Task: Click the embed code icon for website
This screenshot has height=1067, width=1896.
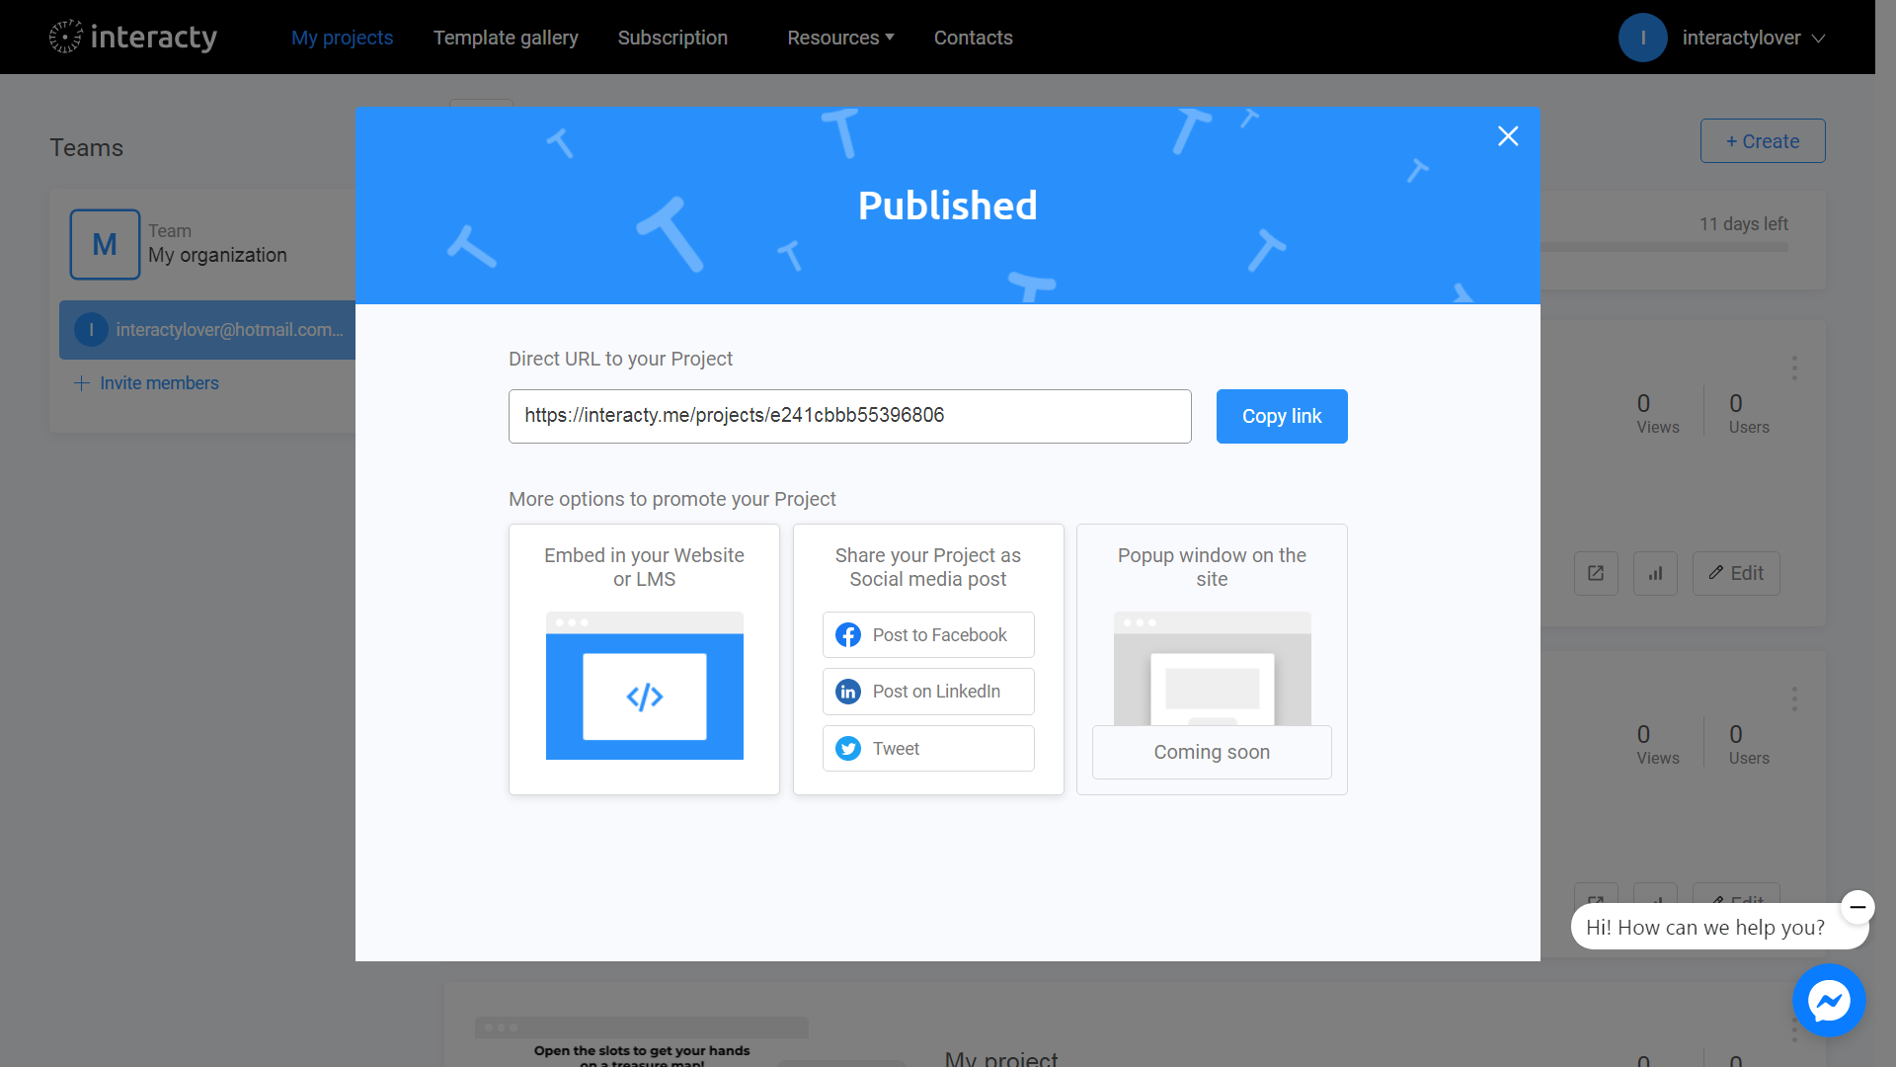Action: [643, 697]
